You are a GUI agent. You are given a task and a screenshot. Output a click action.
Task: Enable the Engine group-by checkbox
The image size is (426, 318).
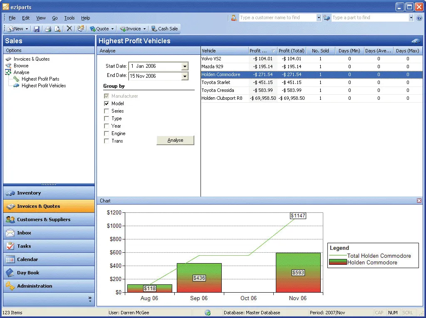[106, 133]
